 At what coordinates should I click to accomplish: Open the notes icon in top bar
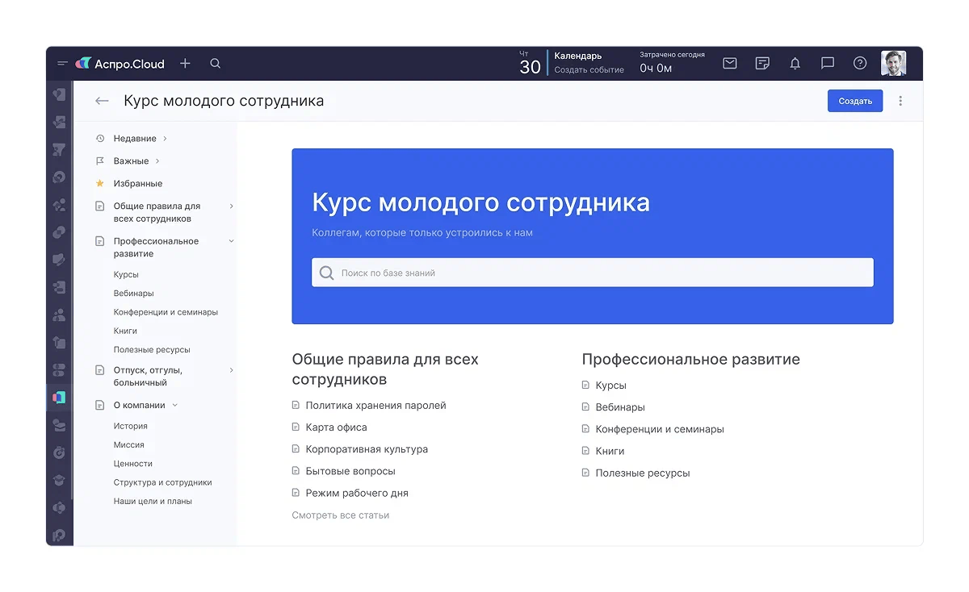coord(762,63)
